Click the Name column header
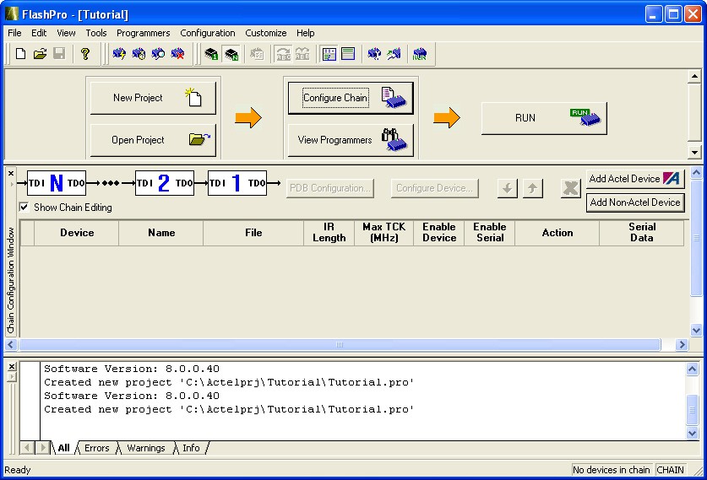 pos(161,233)
